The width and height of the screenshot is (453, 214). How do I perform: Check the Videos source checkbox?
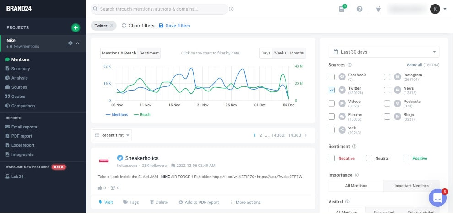[332, 103]
